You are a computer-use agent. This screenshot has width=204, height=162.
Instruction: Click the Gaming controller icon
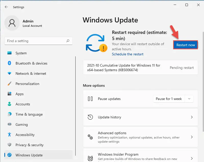(10, 124)
